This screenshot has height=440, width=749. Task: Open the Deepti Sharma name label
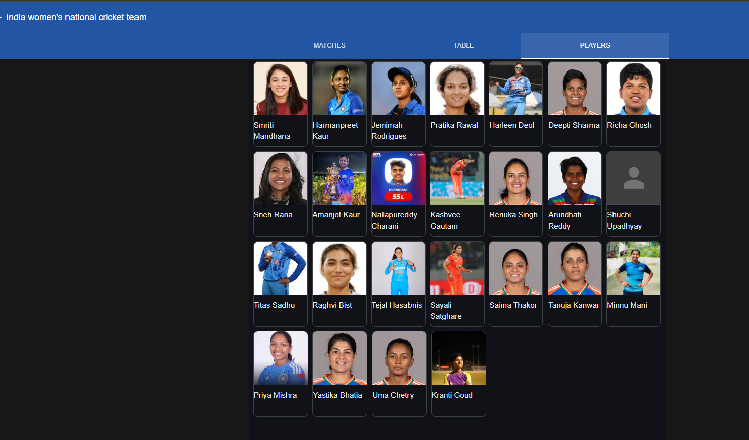(574, 125)
